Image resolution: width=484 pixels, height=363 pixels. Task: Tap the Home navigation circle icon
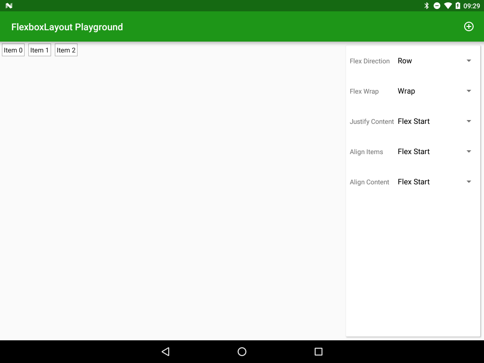(242, 352)
